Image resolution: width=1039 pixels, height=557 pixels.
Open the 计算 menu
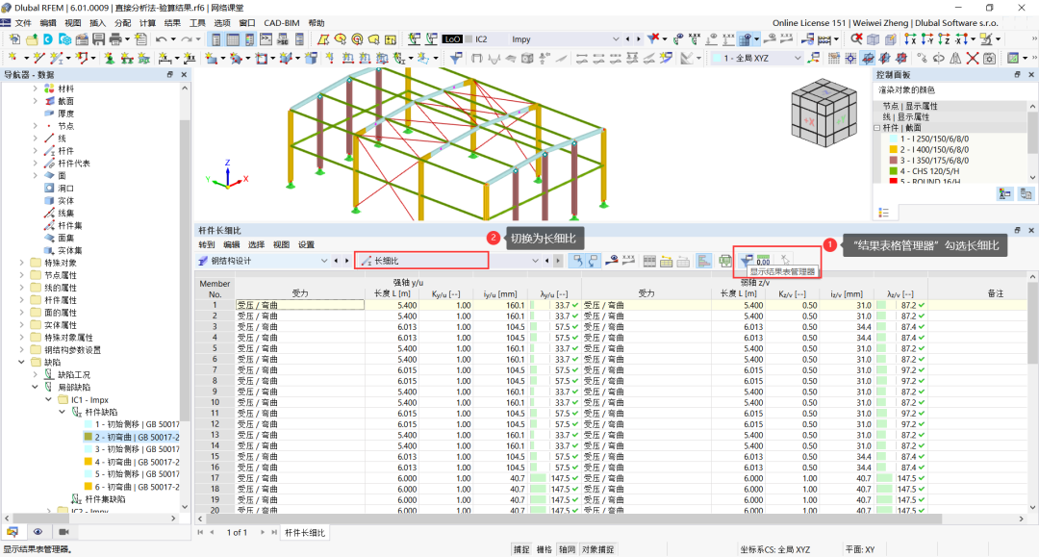click(147, 22)
